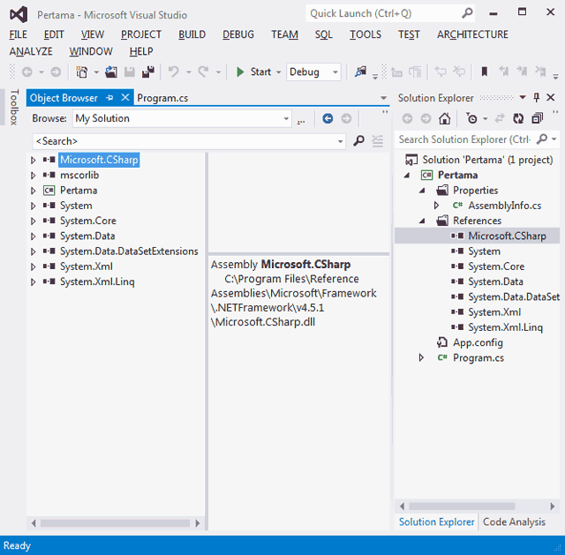
Task: Open the PROJECT menu
Action: [141, 34]
